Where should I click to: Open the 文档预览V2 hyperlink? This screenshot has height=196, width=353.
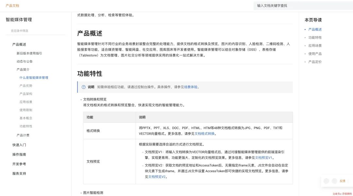click(x=157, y=177)
